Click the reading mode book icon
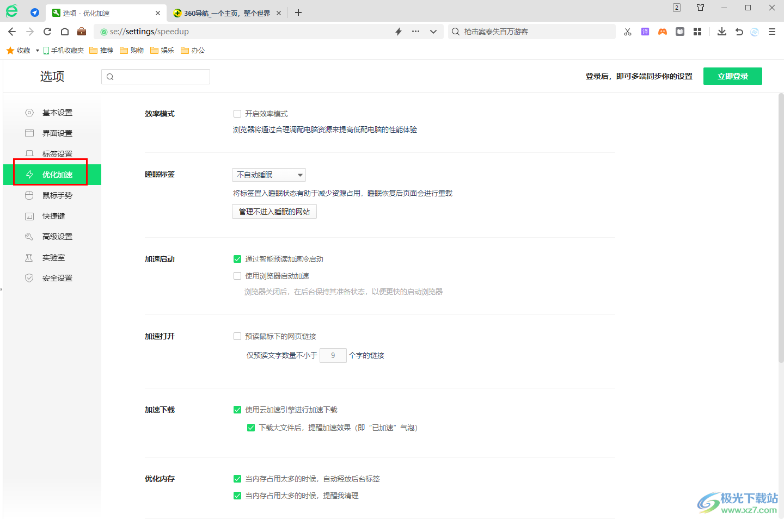 coord(680,32)
